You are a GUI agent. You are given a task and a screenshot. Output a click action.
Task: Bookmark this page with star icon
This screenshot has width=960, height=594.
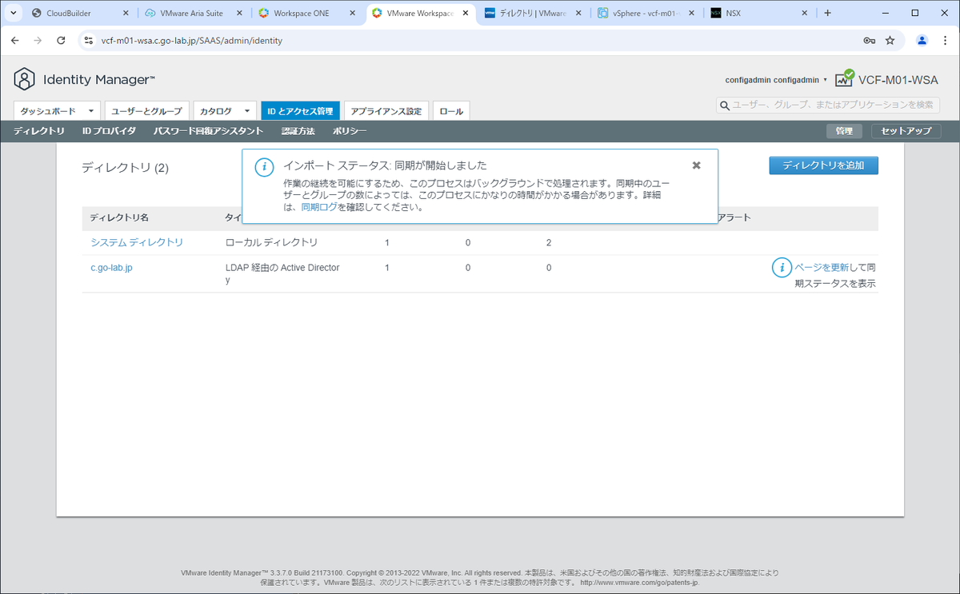tap(890, 40)
